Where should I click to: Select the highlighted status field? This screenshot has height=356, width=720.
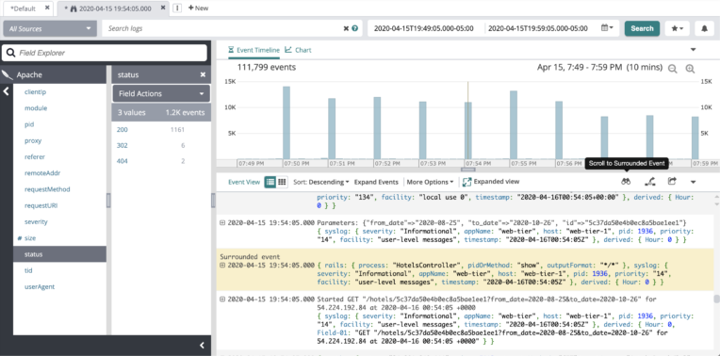pyautogui.click(x=59, y=254)
